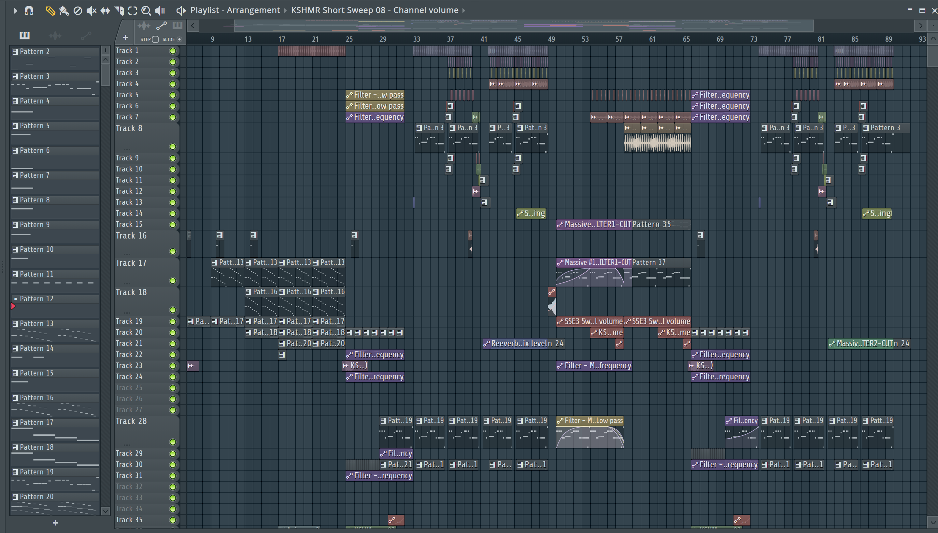Image resolution: width=938 pixels, height=533 pixels.
Task: Select the Slip tool
Action: 105,11
